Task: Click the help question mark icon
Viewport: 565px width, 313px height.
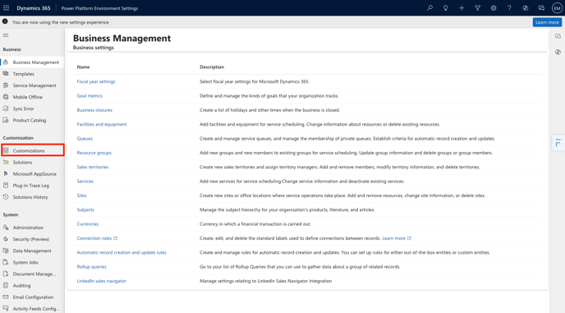Action: click(509, 8)
